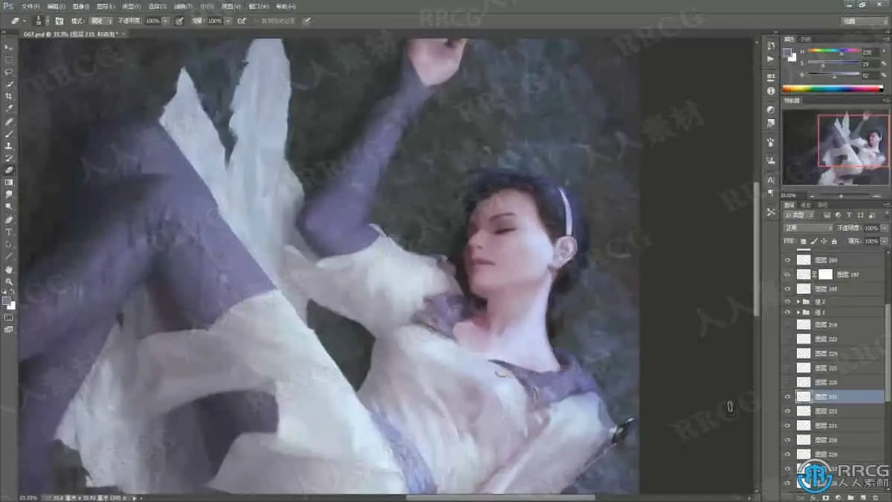The image size is (892, 502).
Task: Hide the 图层 260 layer eye
Action: coord(787,260)
